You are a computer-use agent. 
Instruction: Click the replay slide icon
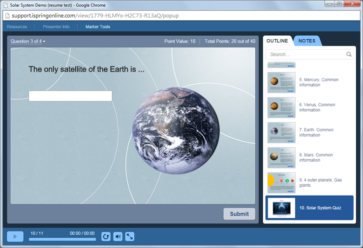pyautogui.click(x=106, y=236)
